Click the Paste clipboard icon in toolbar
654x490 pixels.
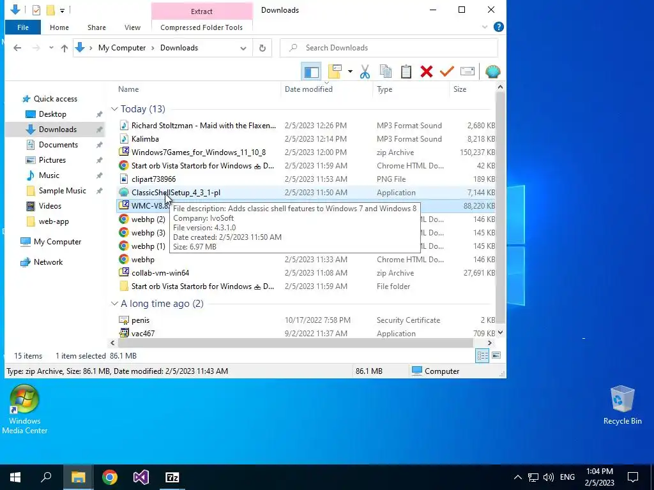click(x=406, y=71)
